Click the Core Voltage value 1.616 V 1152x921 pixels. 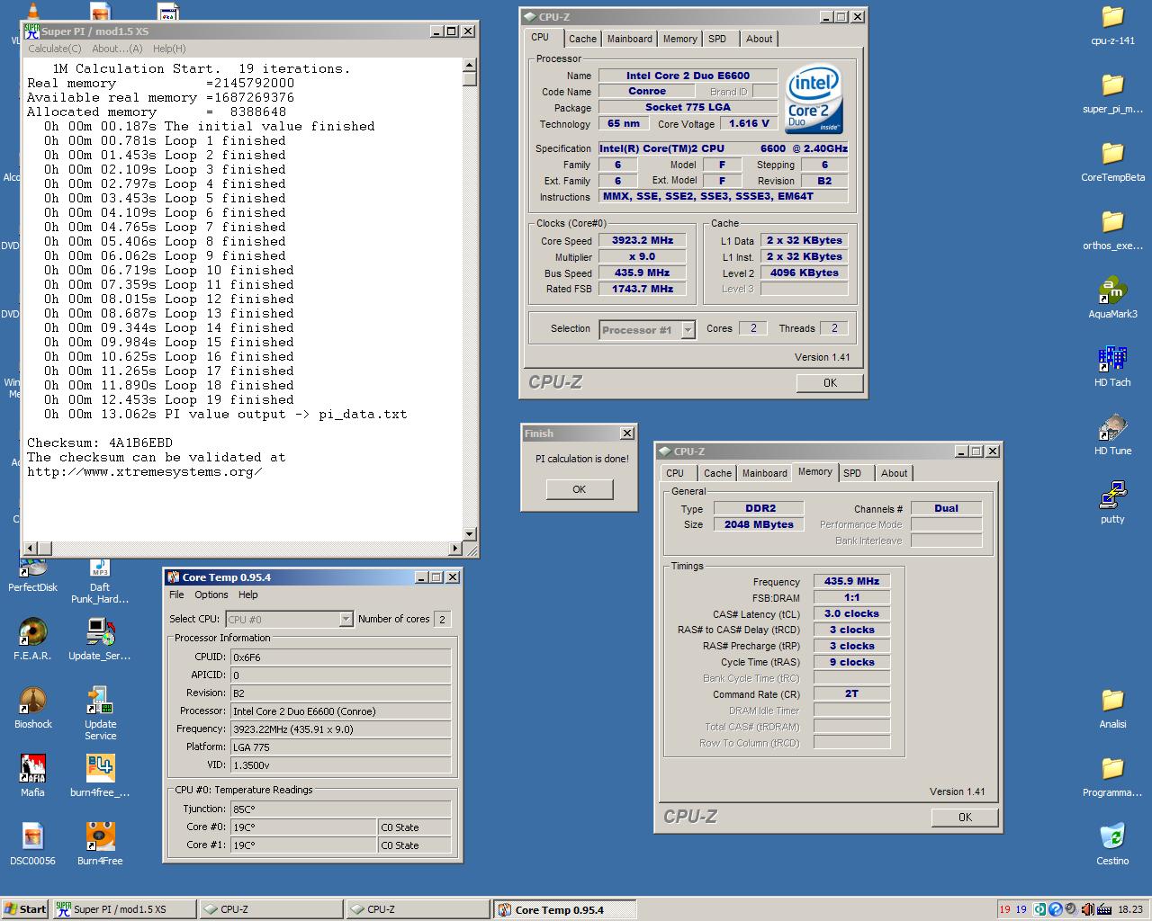tap(749, 123)
